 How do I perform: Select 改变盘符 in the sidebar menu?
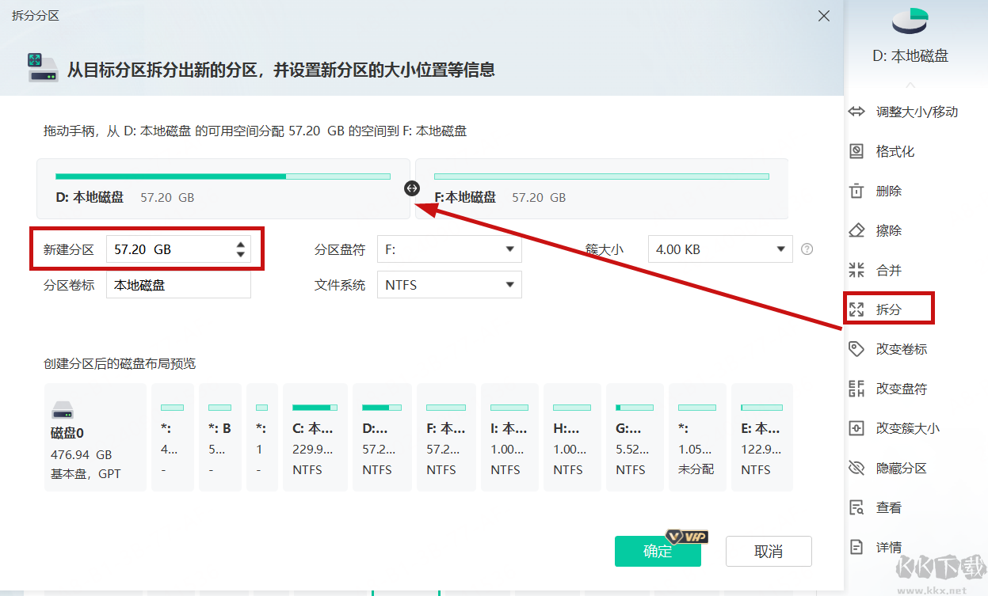(902, 389)
